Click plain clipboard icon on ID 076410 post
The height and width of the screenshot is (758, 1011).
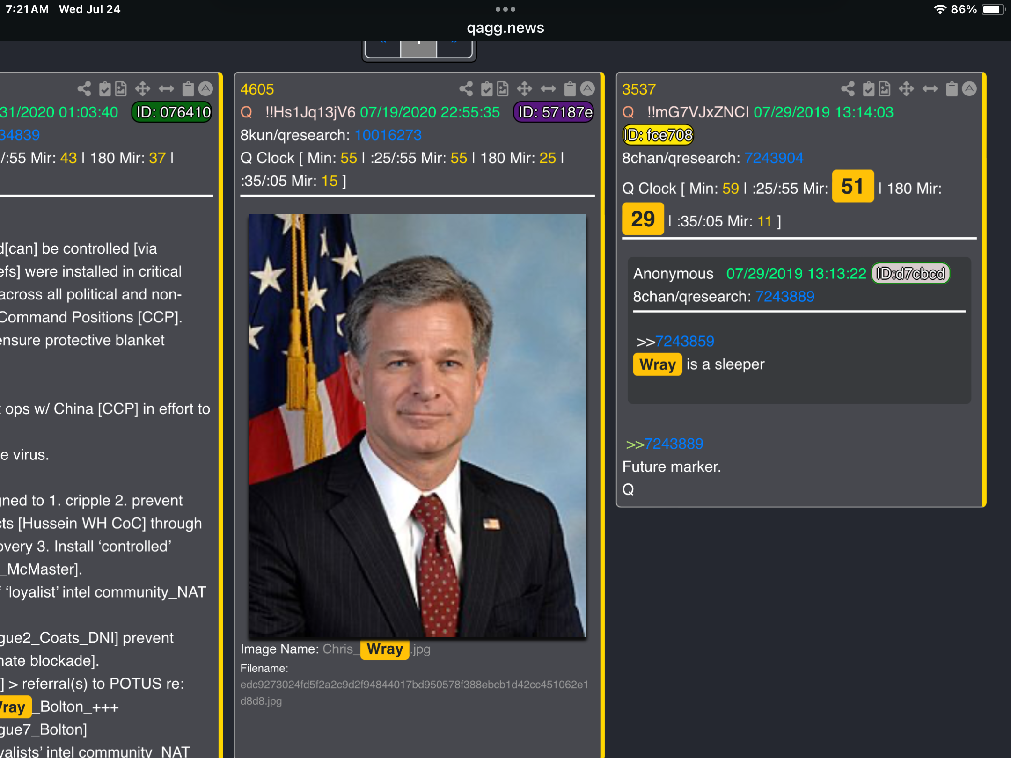[x=188, y=88]
